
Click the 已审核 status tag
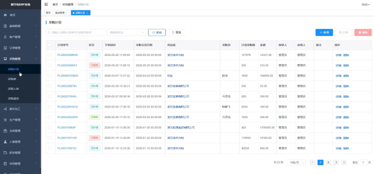click(x=94, y=117)
